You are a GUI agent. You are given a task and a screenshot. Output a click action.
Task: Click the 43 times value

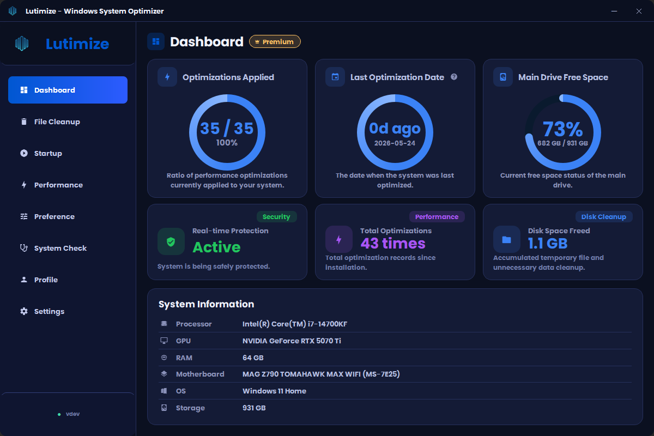point(393,243)
